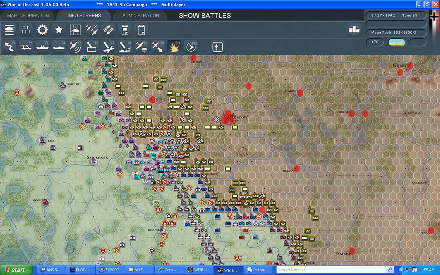
Task: Click the red battle hex at Kalinin
Action: click(193, 59)
